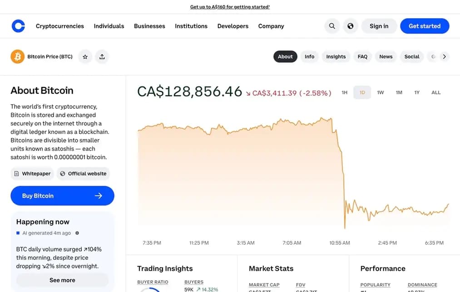The height and width of the screenshot is (292, 460).
Task: Open the share icon next to the star
Action: [102, 56]
